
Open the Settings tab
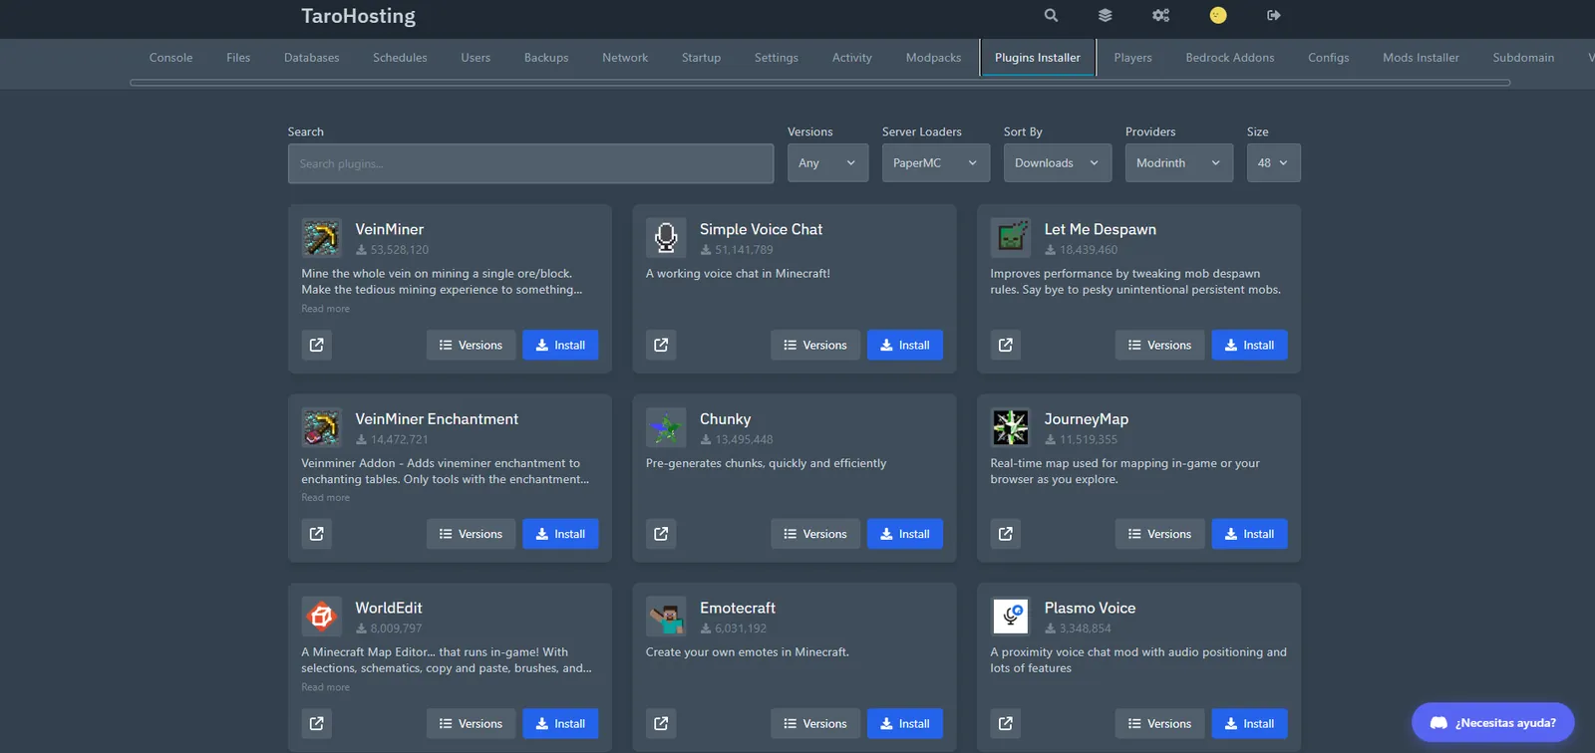[776, 58]
